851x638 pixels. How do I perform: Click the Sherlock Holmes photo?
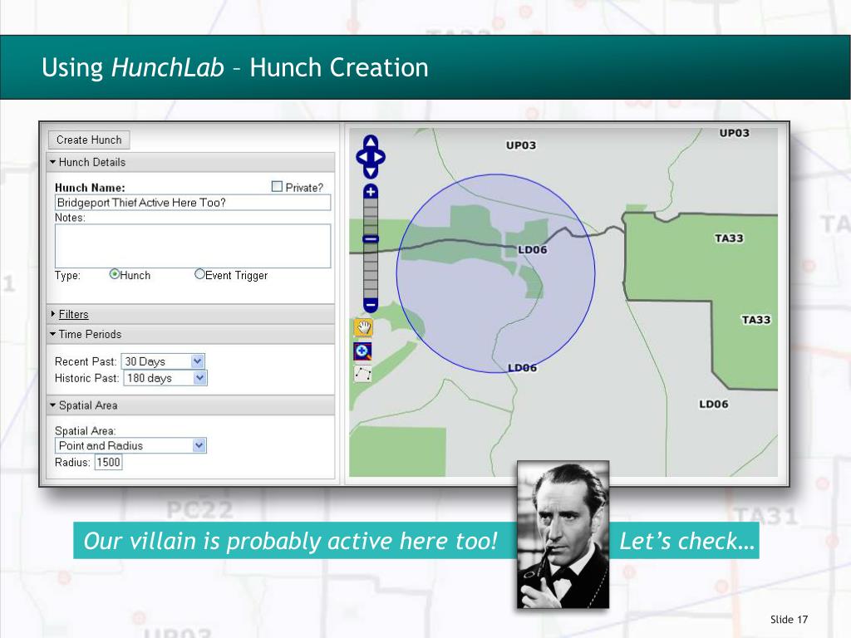tap(563, 534)
